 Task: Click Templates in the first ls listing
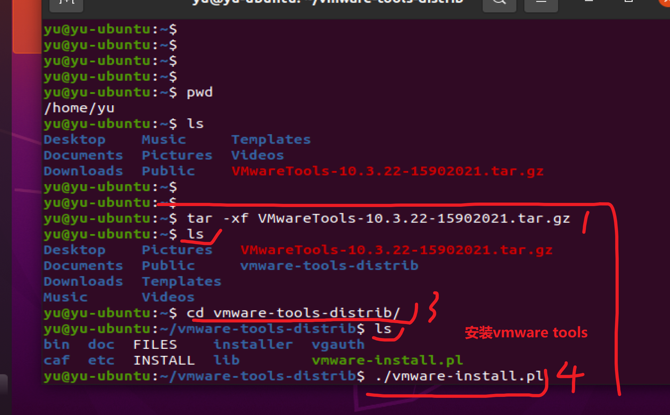coord(271,140)
